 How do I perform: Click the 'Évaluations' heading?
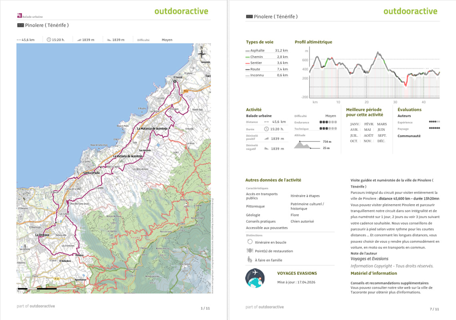(410, 110)
